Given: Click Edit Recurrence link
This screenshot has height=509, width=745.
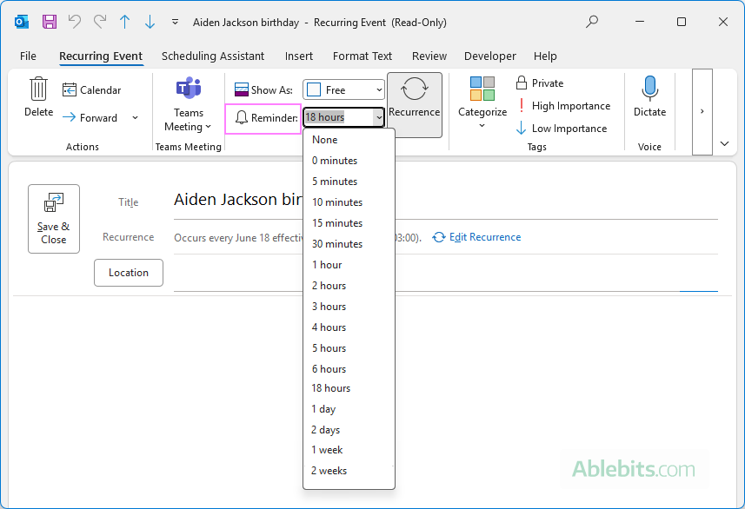Looking at the screenshot, I should (477, 237).
